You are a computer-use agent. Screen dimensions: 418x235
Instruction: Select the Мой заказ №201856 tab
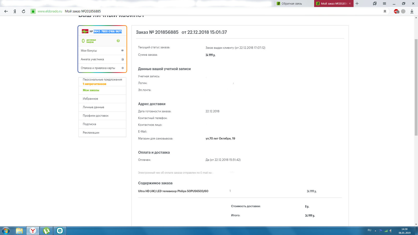pyautogui.click(x=334, y=4)
